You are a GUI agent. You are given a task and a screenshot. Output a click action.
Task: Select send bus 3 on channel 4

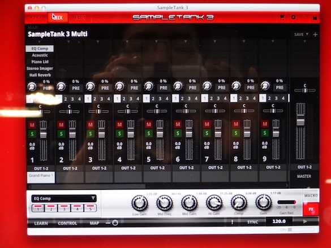coord(131,99)
